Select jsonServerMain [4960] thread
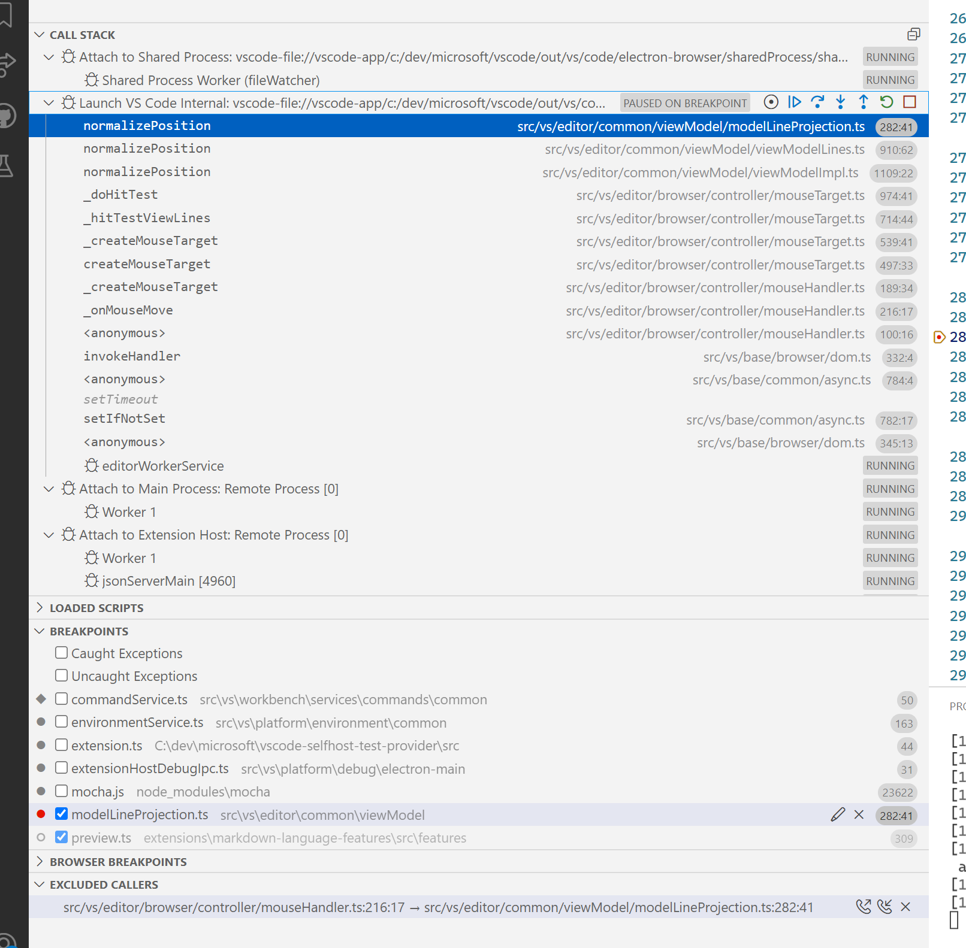The image size is (966, 948). coord(478,581)
